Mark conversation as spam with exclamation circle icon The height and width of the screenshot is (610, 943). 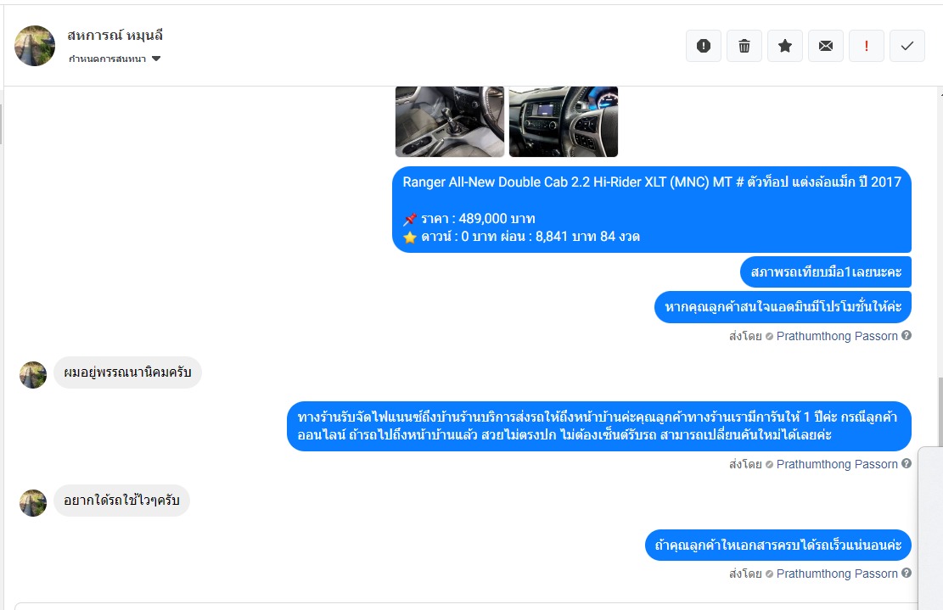coord(703,46)
